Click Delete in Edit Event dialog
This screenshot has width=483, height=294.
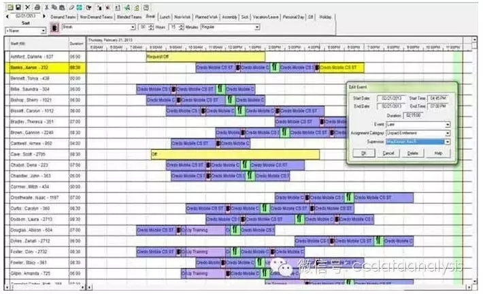tap(413, 153)
